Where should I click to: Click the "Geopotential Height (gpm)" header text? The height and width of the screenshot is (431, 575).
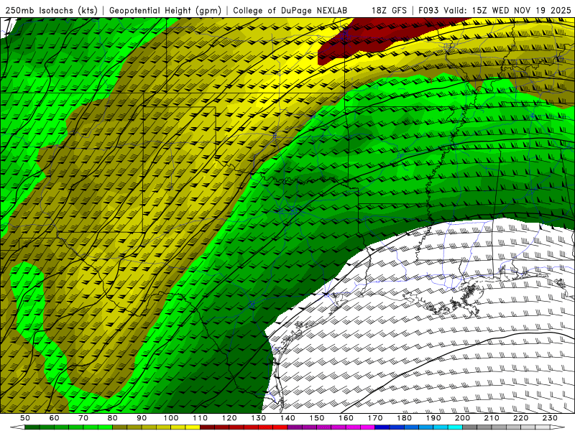(x=165, y=11)
